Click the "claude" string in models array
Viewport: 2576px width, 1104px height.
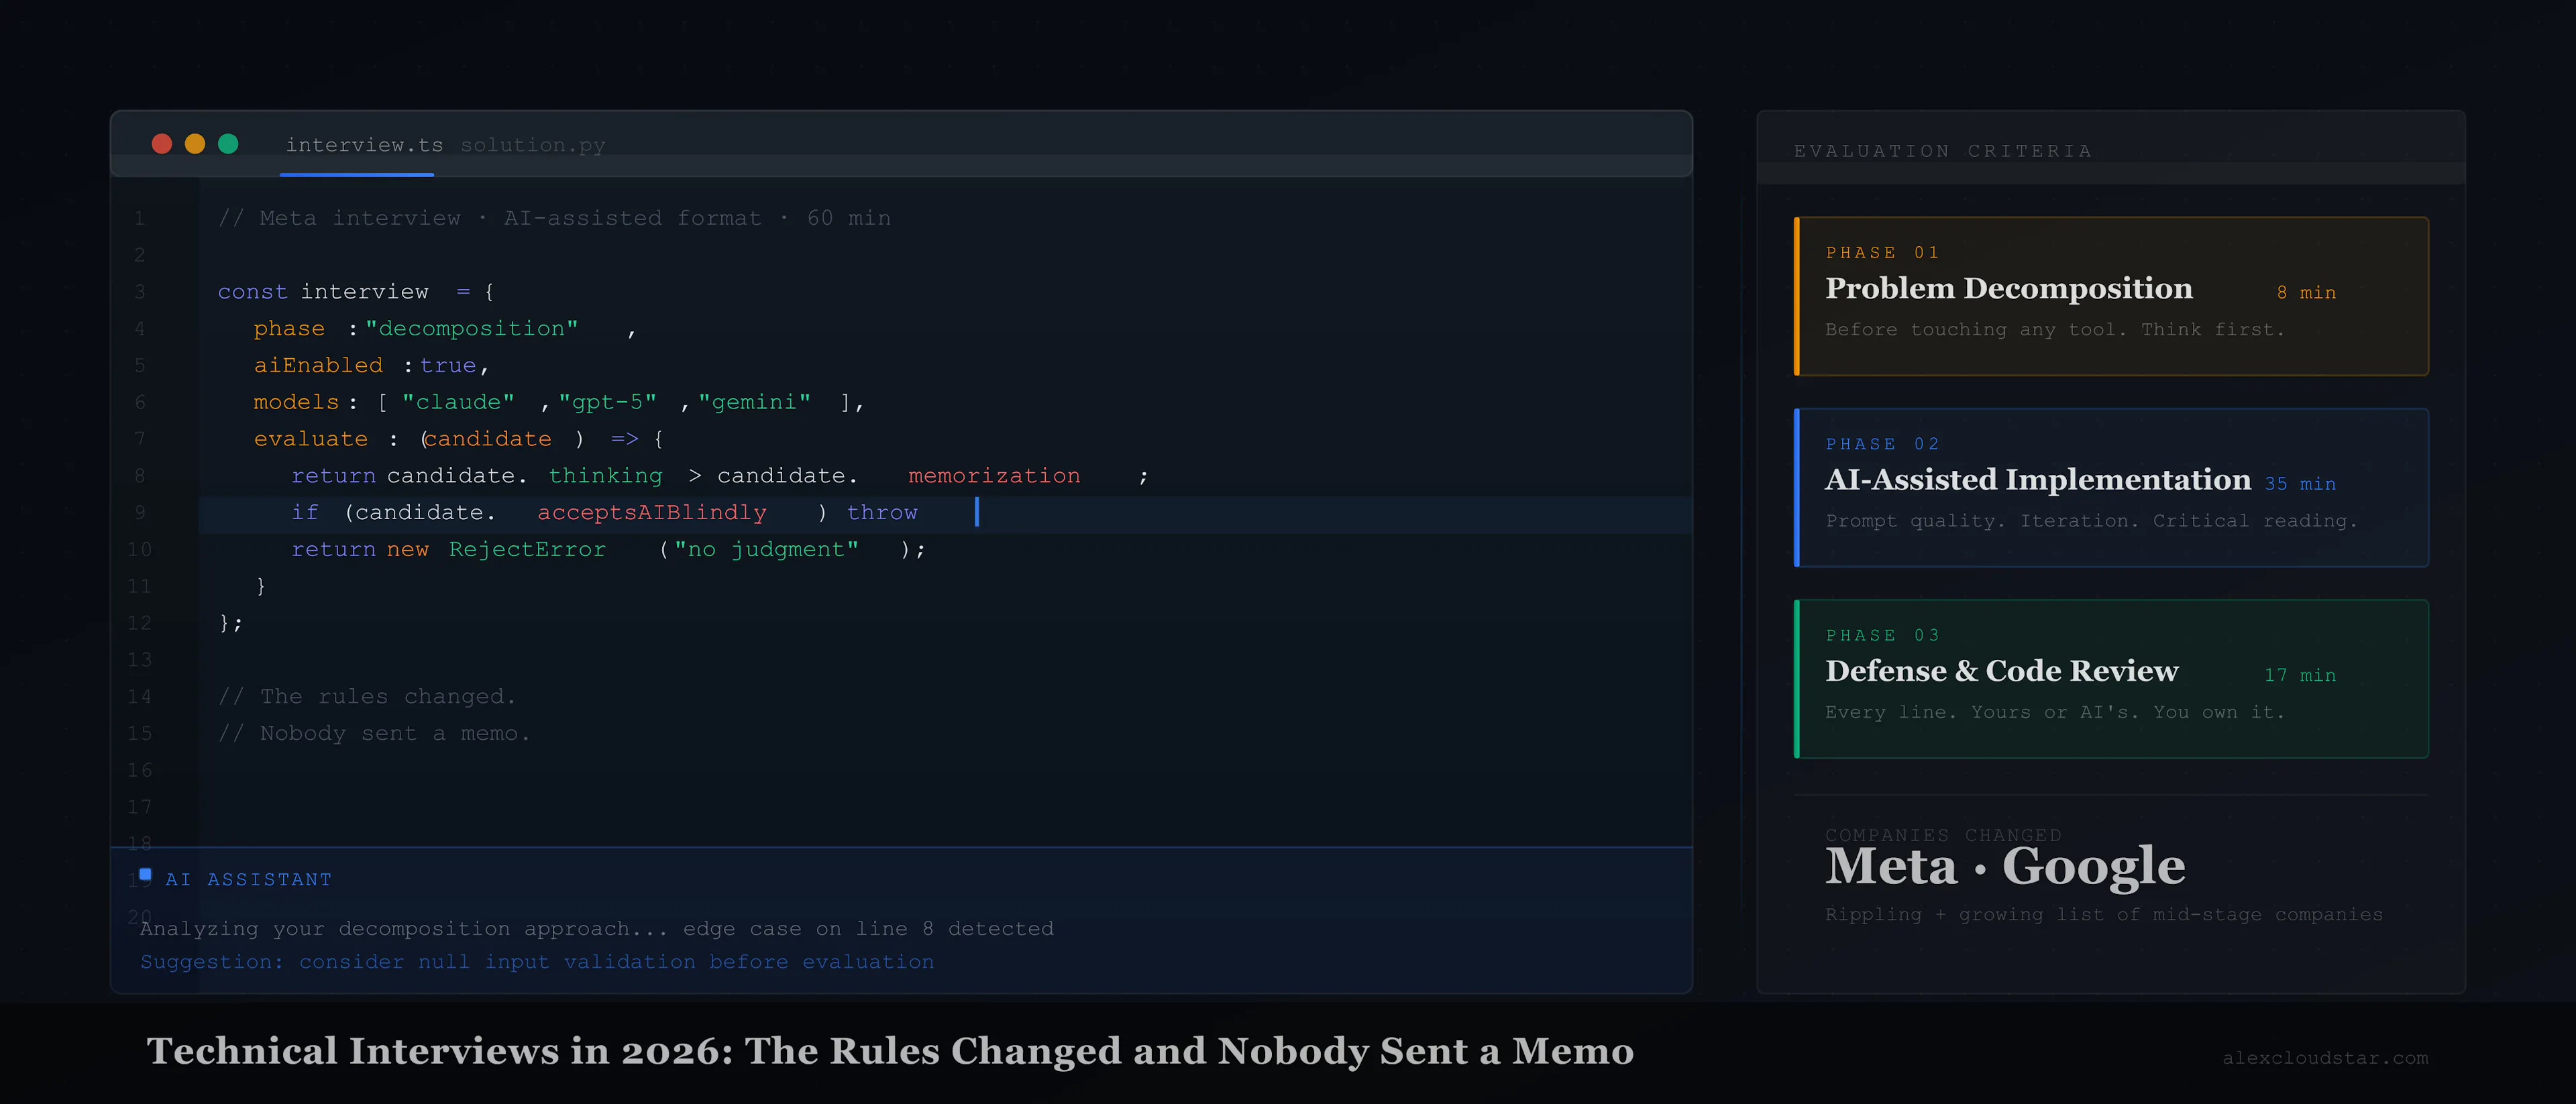(458, 402)
